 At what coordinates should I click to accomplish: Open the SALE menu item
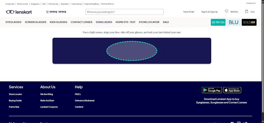click(x=166, y=22)
